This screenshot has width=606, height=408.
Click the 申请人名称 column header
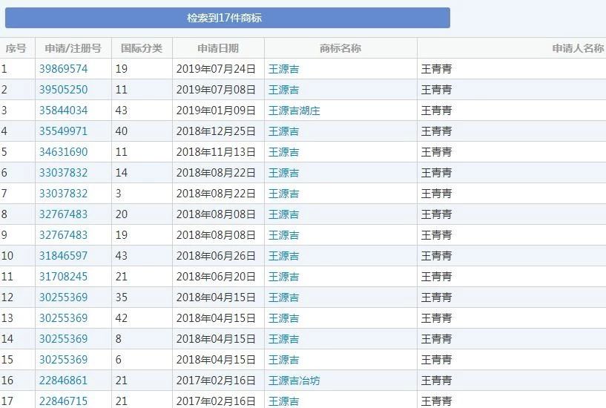pos(577,48)
